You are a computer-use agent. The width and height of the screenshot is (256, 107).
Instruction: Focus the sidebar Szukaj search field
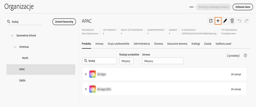(x=24, y=22)
